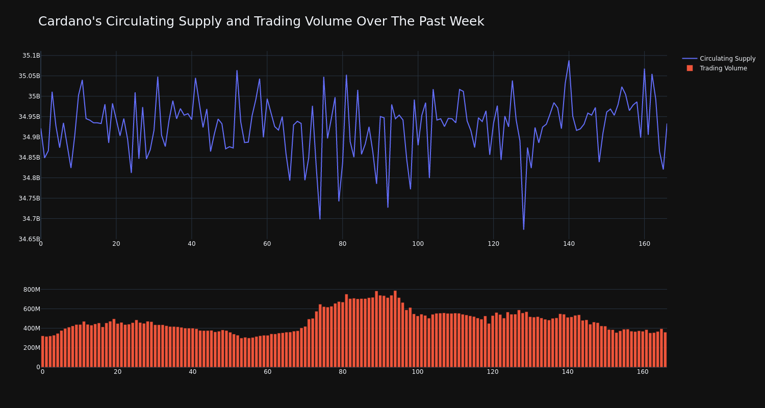Click the first trading volume bar at hour 0
This screenshot has height=408, width=765.
[42, 351]
